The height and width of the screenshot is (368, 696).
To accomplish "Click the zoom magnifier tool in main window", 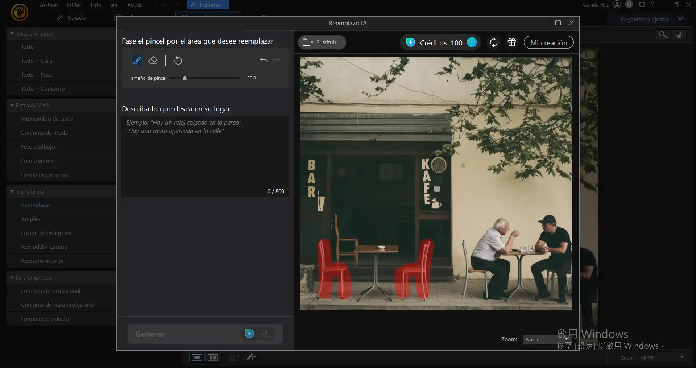I will pos(663,34).
